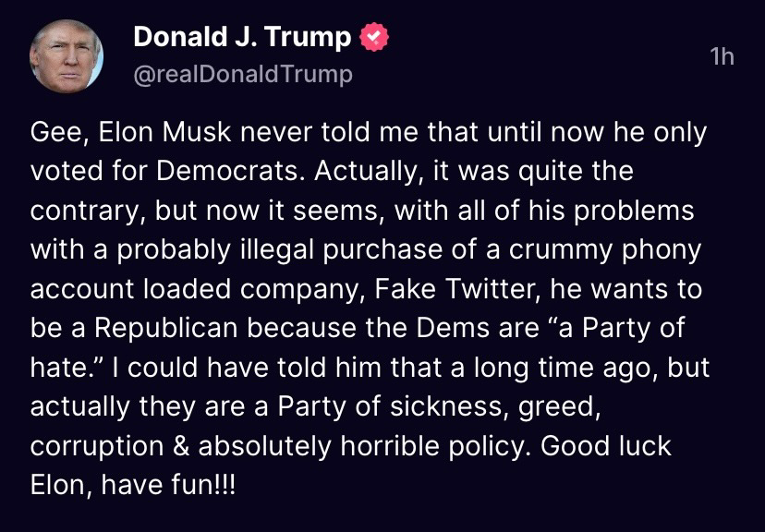Select the phrase "Good luck" in the post
The height and width of the screenshot is (532, 765).
click(x=605, y=446)
